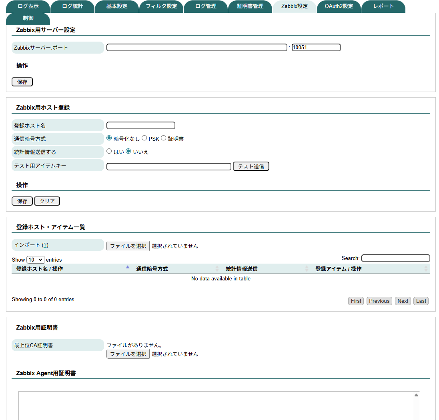The image size is (439, 420).
Task: Click the Last pagination button
Action: (421, 301)
